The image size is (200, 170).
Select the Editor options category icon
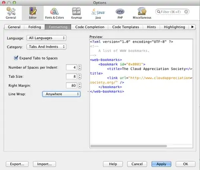[33, 11]
